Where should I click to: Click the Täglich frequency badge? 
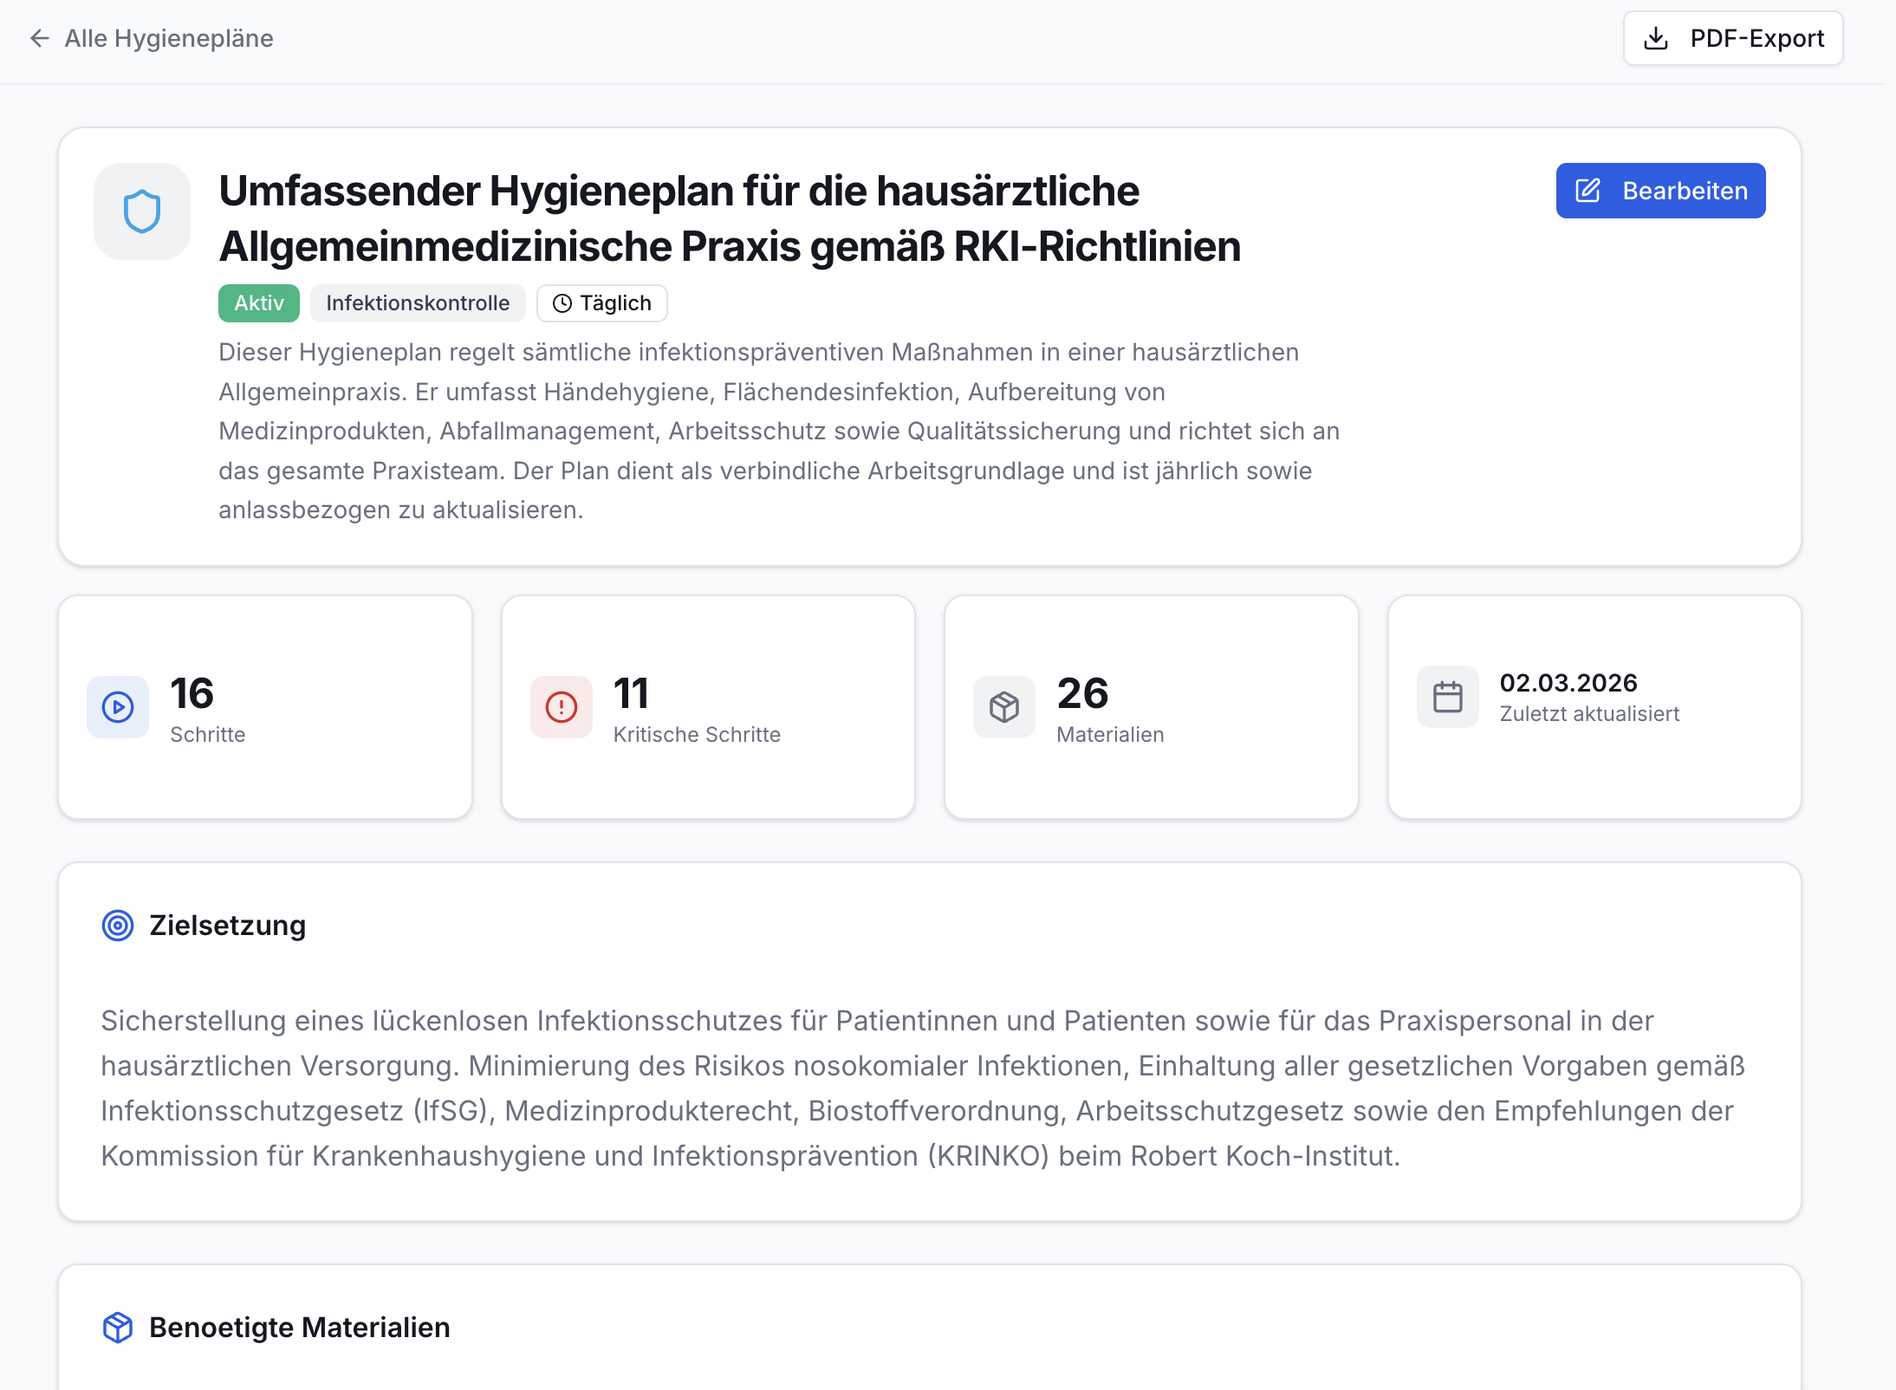tap(602, 303)
